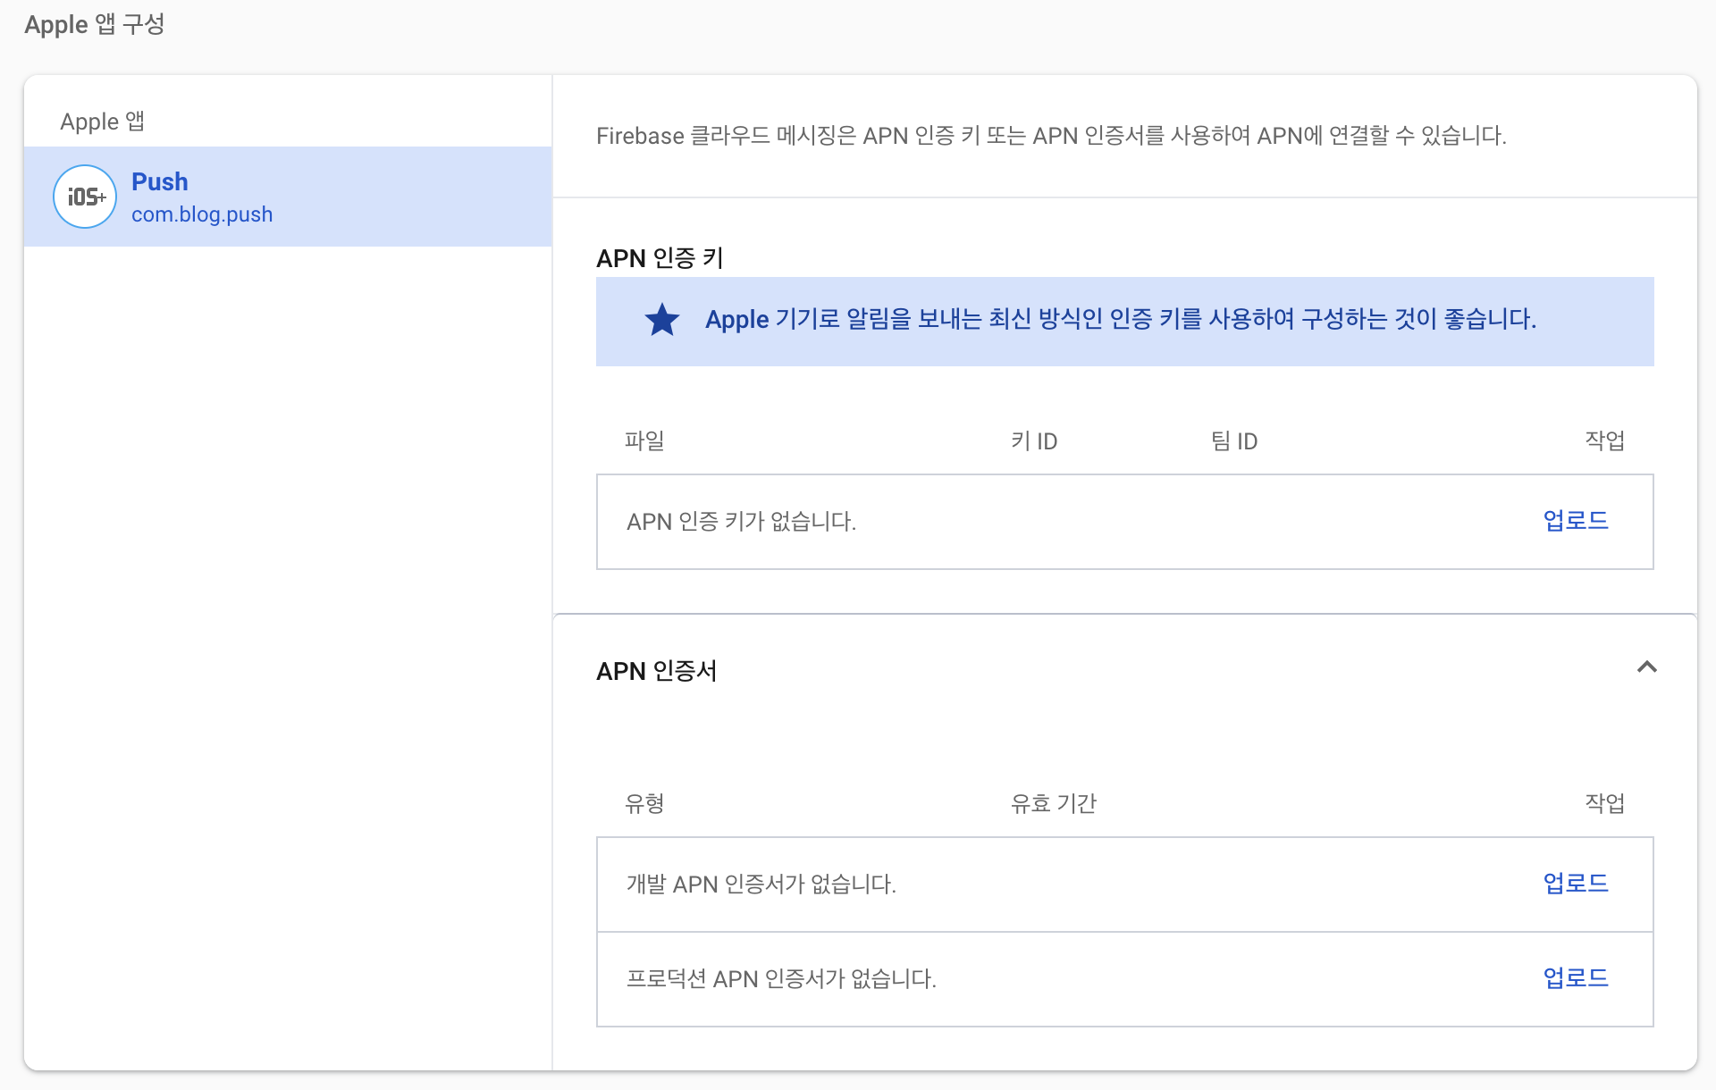Click the 유형 column header
The width and height of the screenshot is (1716, 1090).
click(x=644, y=803)
